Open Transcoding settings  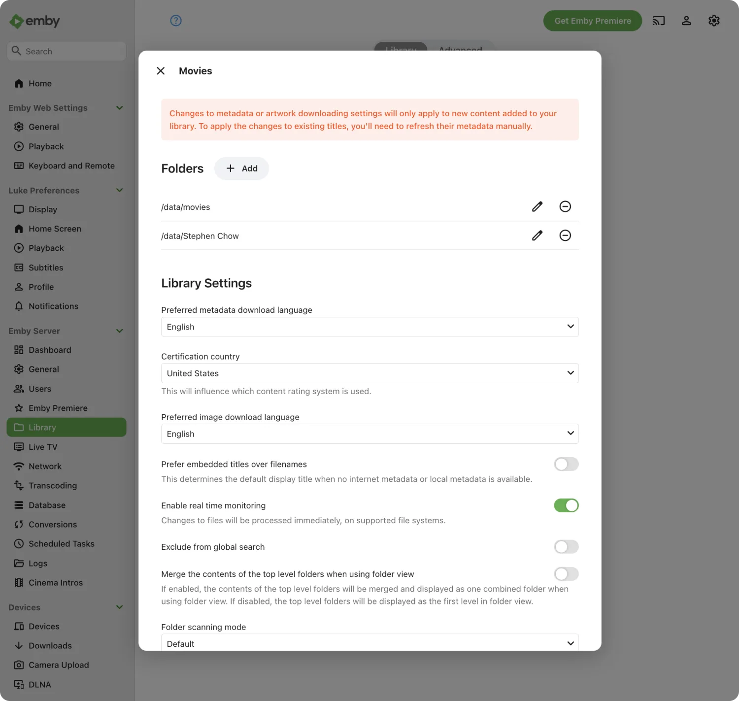point(67,486)
